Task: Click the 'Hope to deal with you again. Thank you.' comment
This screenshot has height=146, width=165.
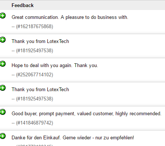Action: coord(55,66)
